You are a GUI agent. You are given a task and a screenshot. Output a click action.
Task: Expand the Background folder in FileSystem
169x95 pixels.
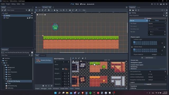[x=5, y=68]
